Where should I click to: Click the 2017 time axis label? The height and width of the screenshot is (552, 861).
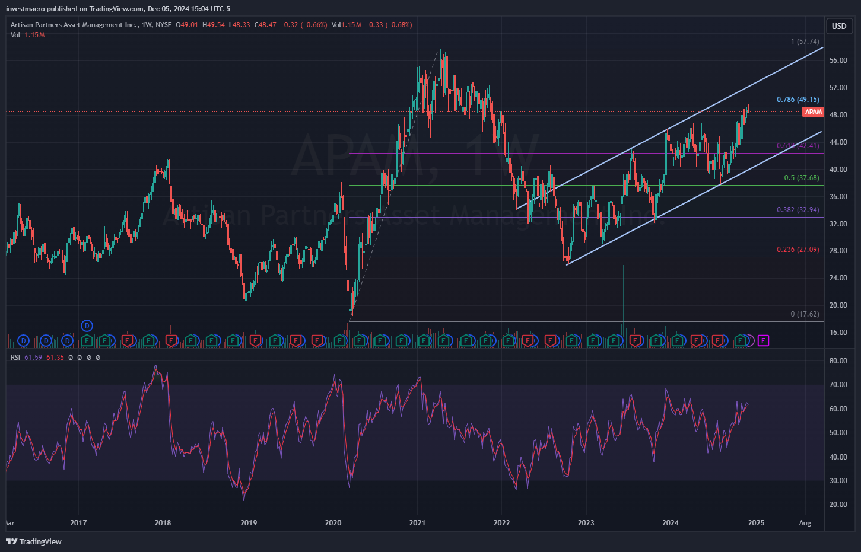tap(78, 523)
